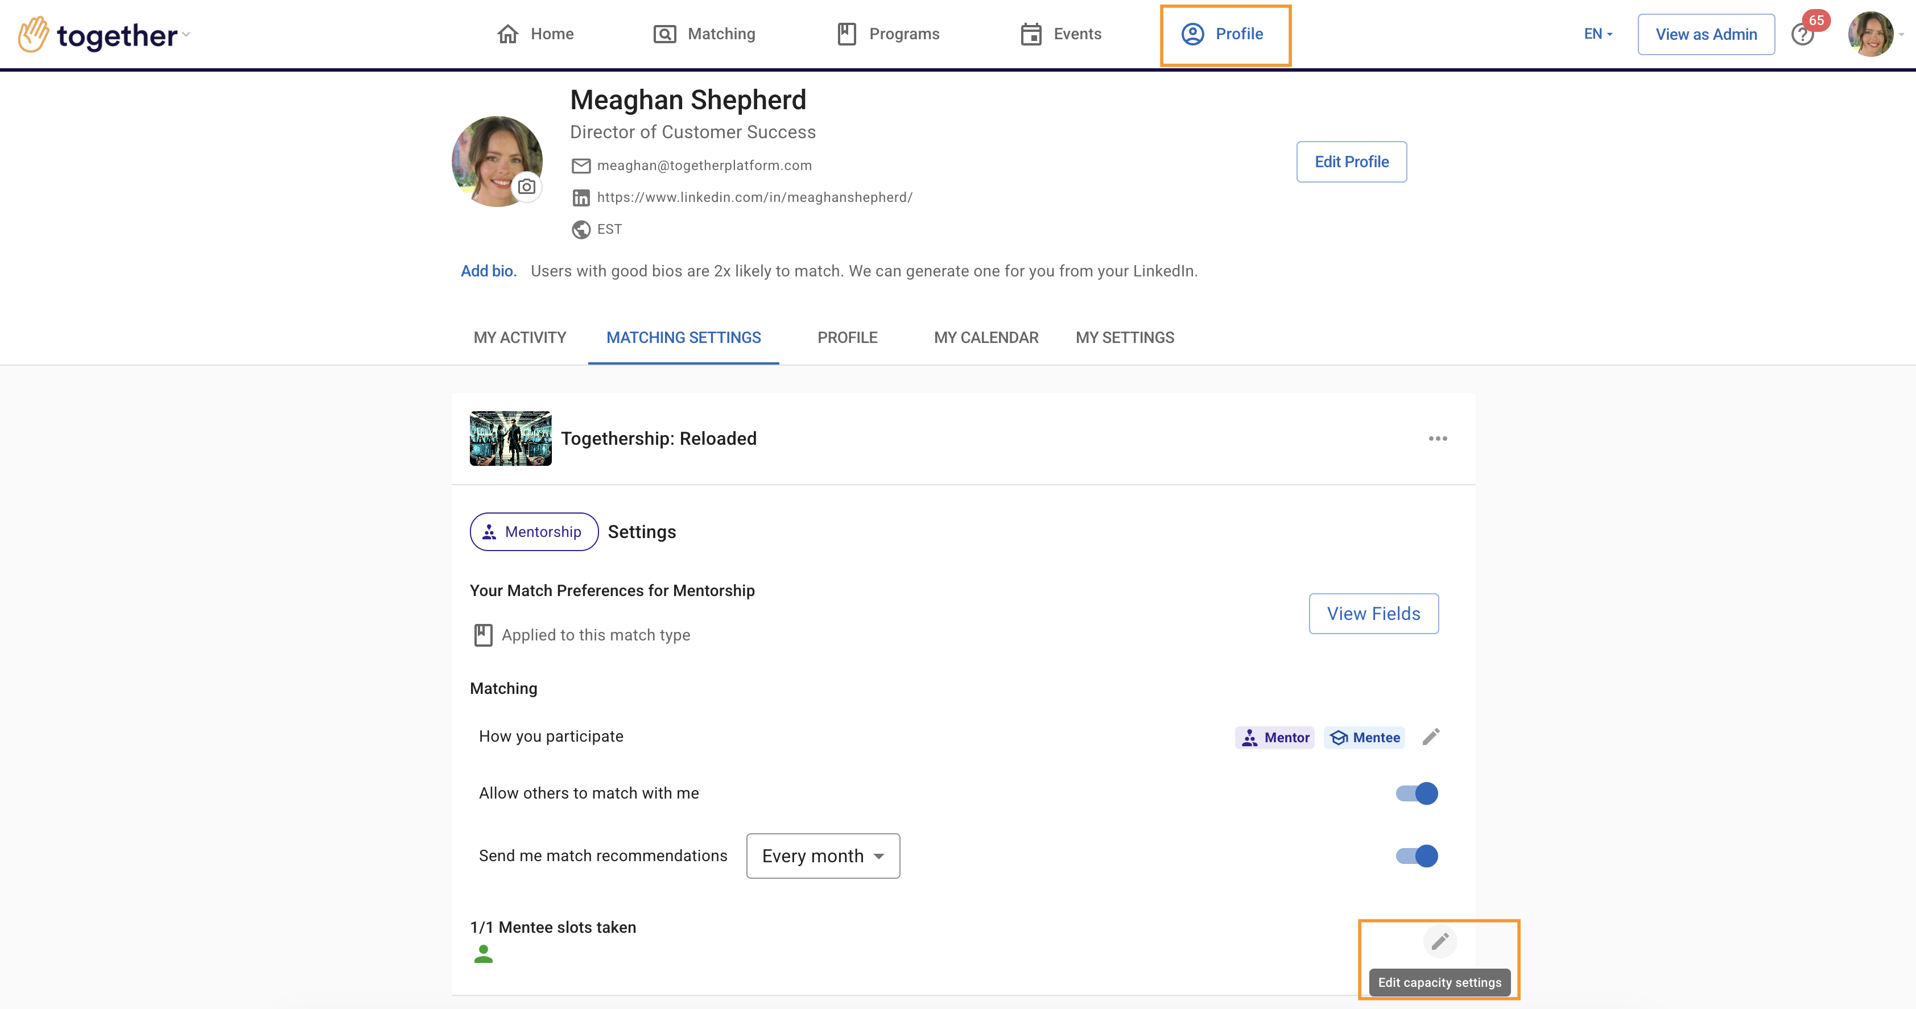Toggle Send me match recommendations switch
This screenshot has height=1009, width=1916.
[x=1416, y=856]
